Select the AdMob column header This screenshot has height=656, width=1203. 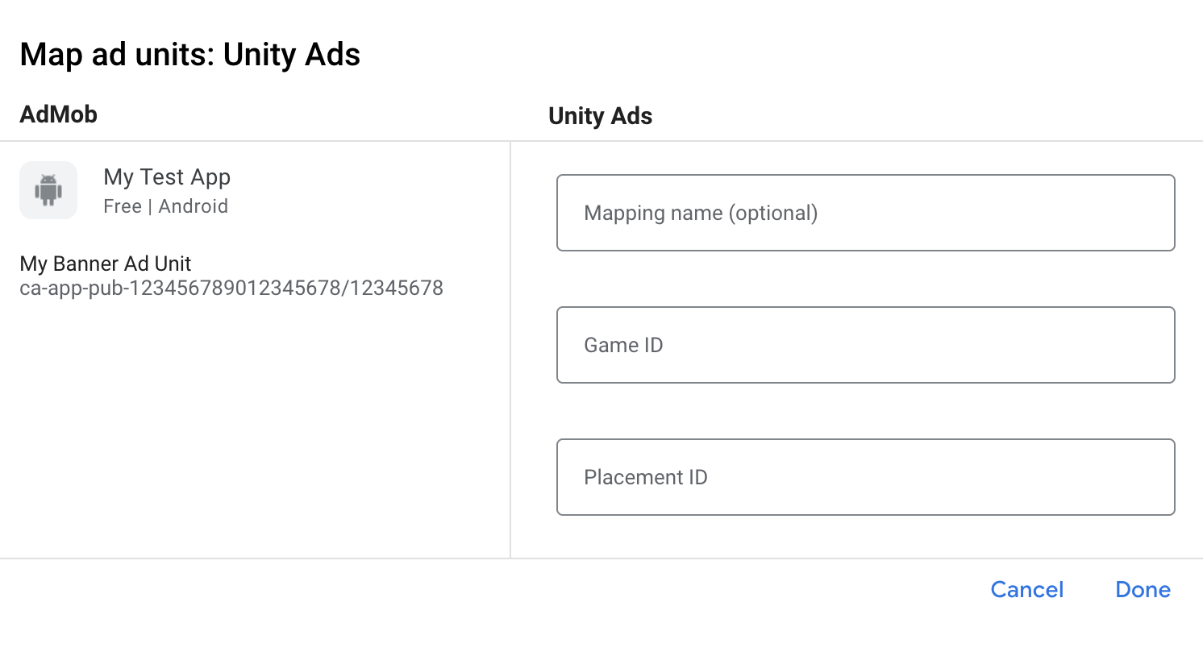click(x=58, y=114)
